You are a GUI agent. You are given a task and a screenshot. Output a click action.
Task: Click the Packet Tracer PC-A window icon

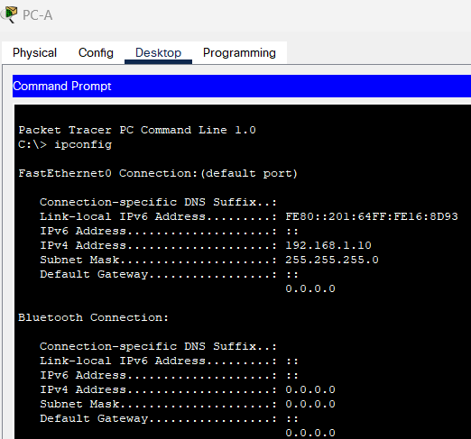(9, 14)
